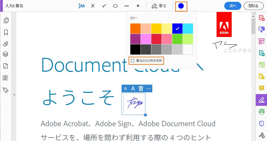Collapse the left navigation pane arrow

click(x=14, y=95)
